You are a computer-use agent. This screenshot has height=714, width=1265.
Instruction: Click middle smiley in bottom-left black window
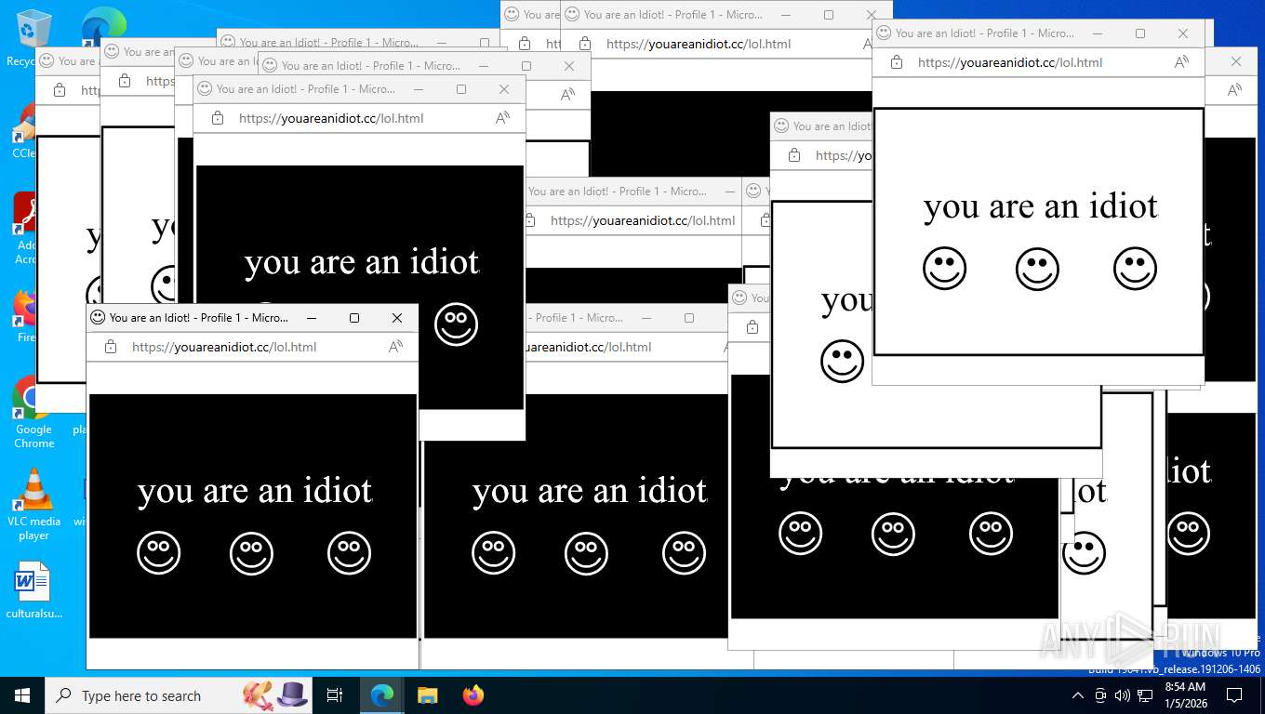[251, 553]
